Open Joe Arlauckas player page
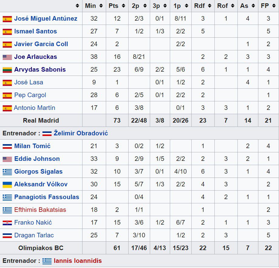Screen dimensions: 279x268 (35, 57)
